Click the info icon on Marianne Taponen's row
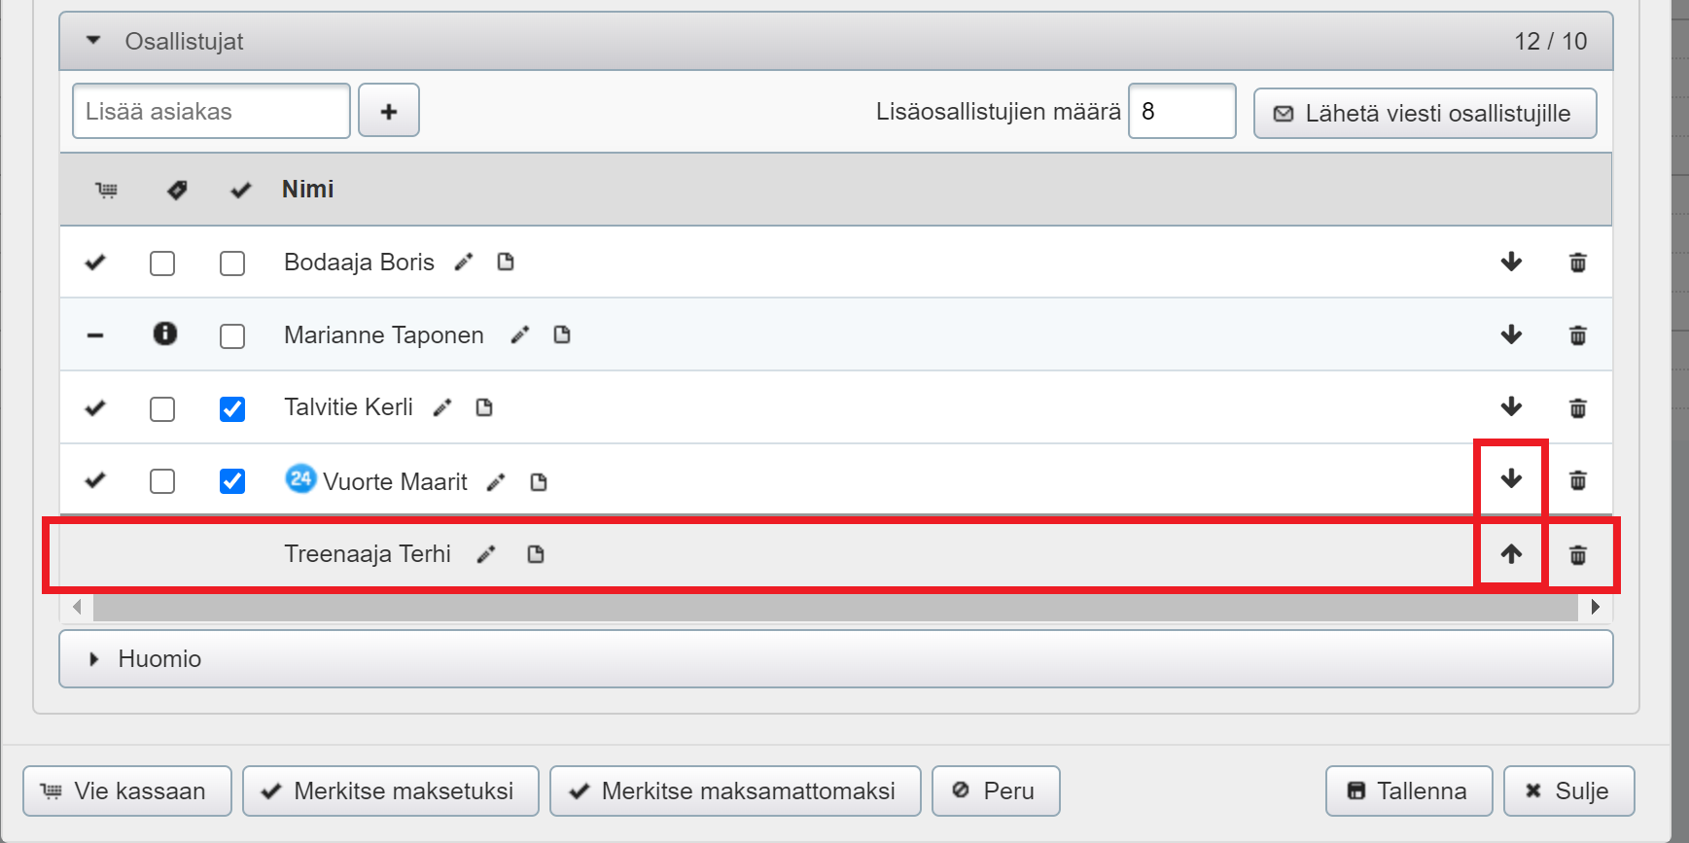 (x=165, y=334)
